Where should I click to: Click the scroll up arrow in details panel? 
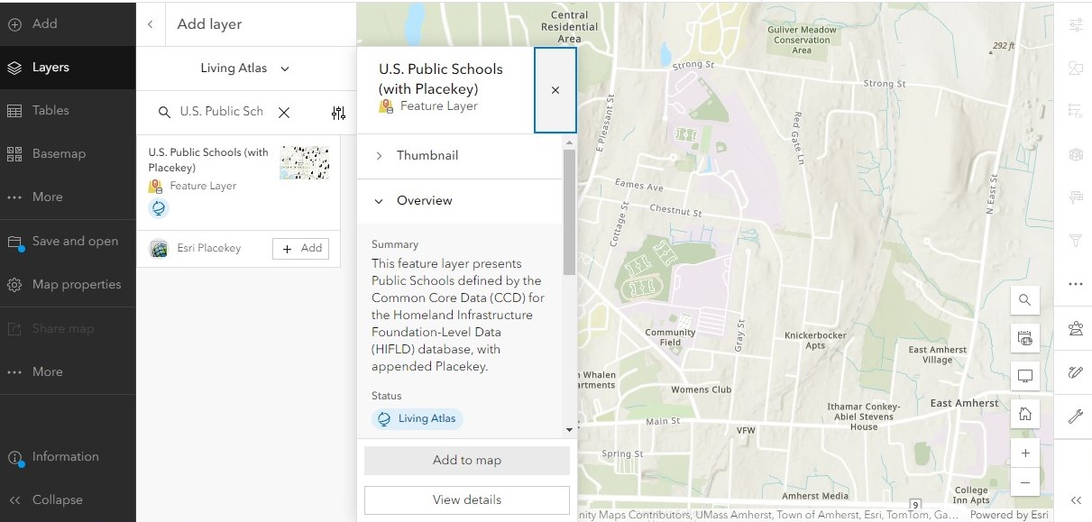click(x=569, y=142)
